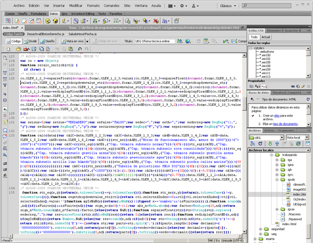Viewport: 313px width, 243px height.
Task: Toggle category view in CSS Propiedades
Action: [251, 86]
